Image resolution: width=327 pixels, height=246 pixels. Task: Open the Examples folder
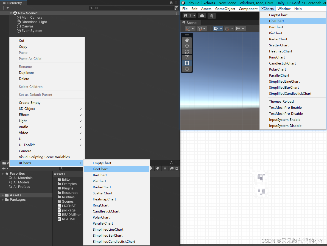point(67,184)
